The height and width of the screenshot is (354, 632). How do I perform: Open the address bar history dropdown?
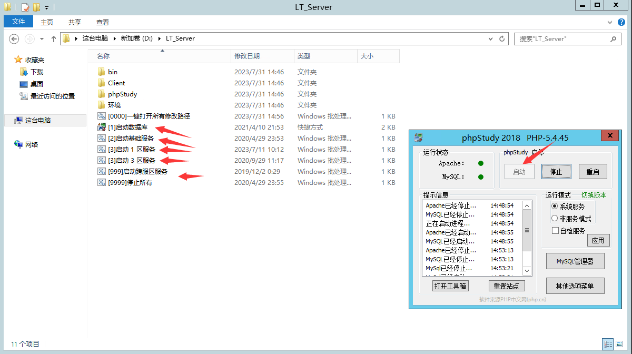[x=491, y=39]
